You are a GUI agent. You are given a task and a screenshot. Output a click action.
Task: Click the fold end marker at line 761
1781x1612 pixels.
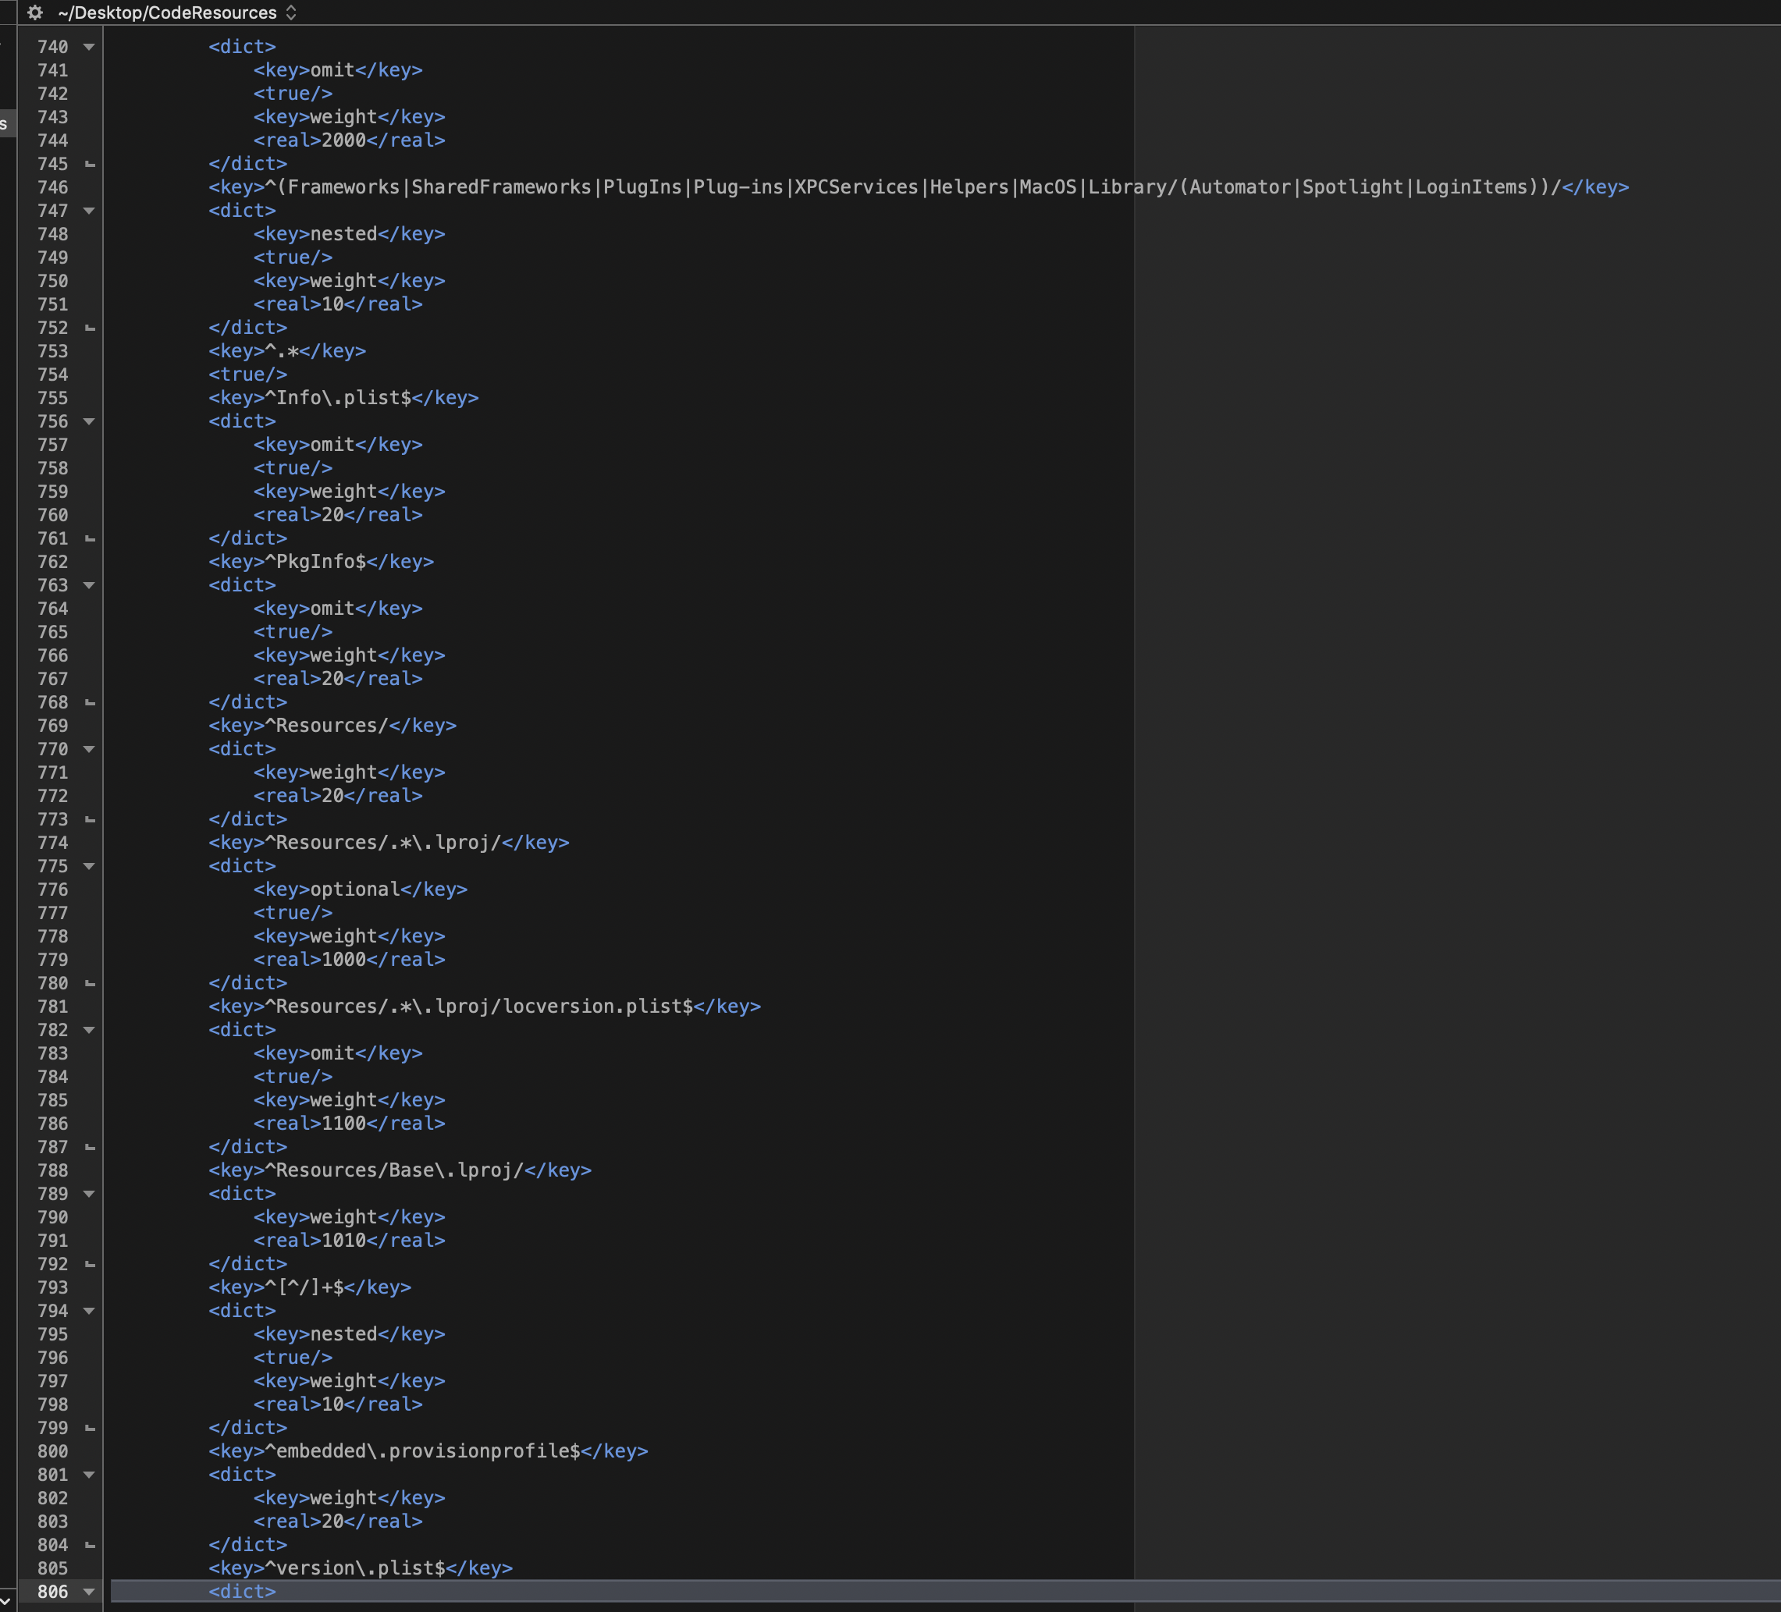pyautogui.click(x=89, y=539)
